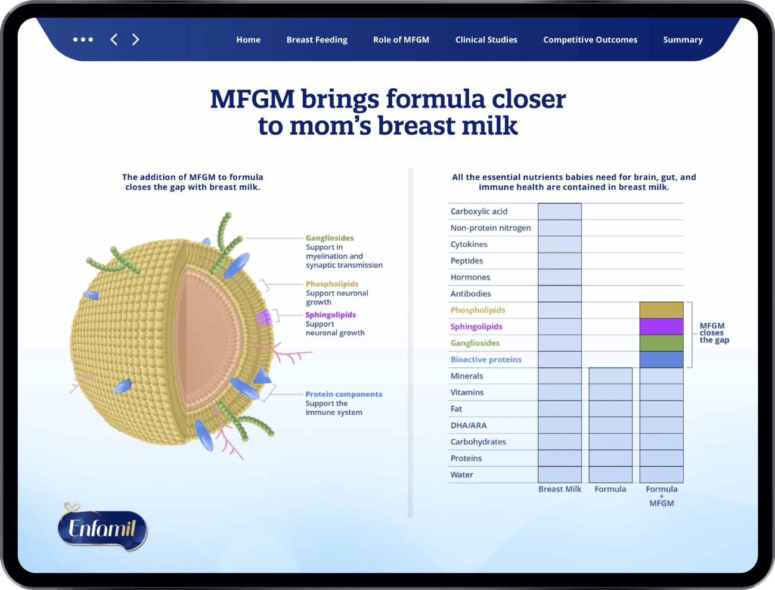
Task: Click the 'MFGM brings formula closer' headline
Action: click(x=387, y=112)
